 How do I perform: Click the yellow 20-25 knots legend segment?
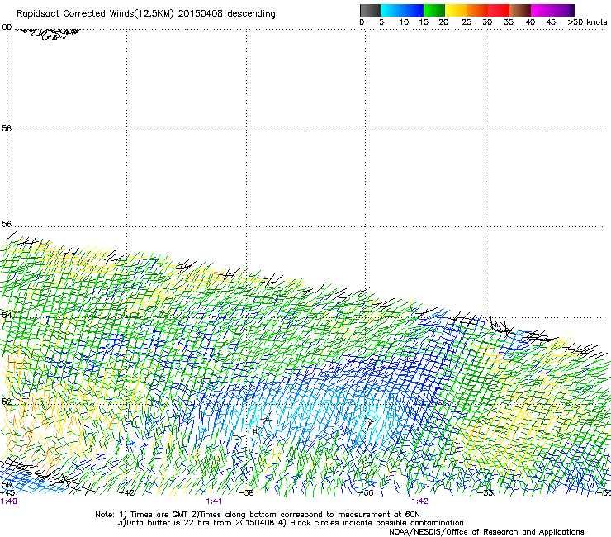point(456,10)
